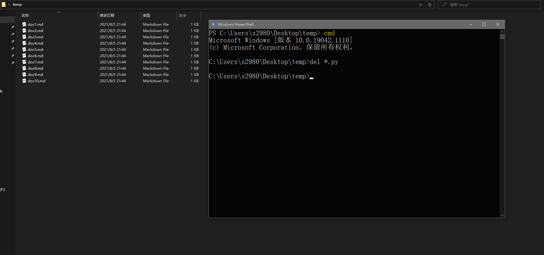
Task: Select the file name doc3.md
Action: [35, 37]
